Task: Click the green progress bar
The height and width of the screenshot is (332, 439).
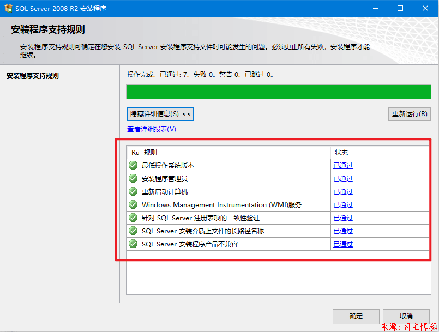Action: [278, 92]
